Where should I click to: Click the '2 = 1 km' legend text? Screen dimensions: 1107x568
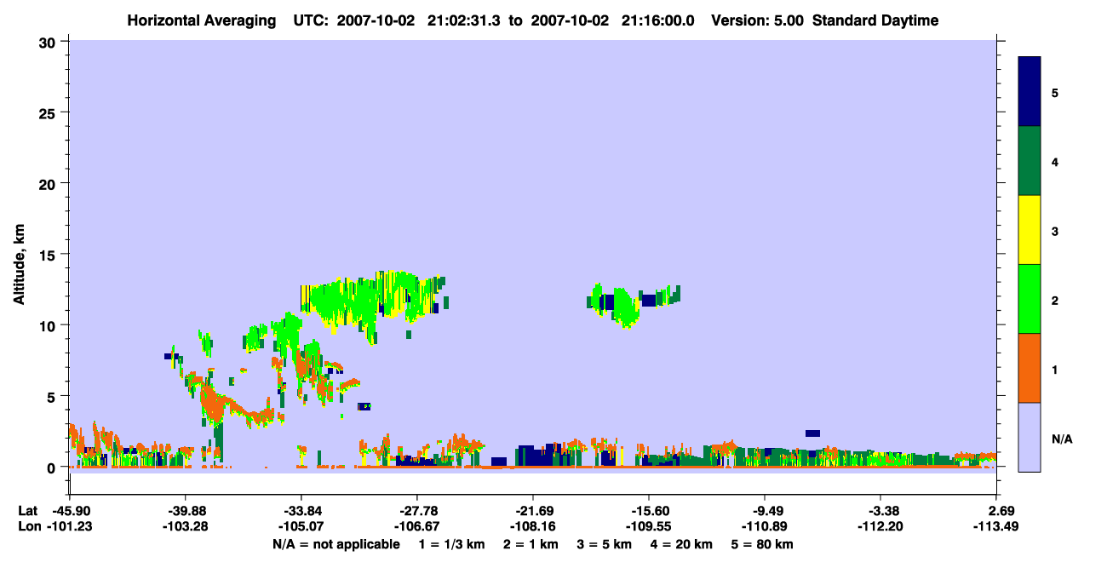pyautogui.click(x=531, y=544)
